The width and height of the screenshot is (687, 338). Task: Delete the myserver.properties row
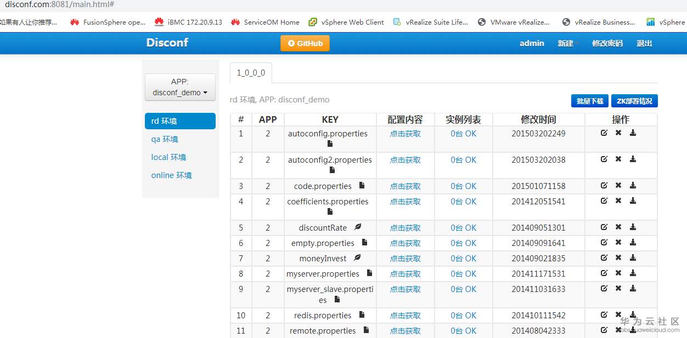tap(618, 273)
